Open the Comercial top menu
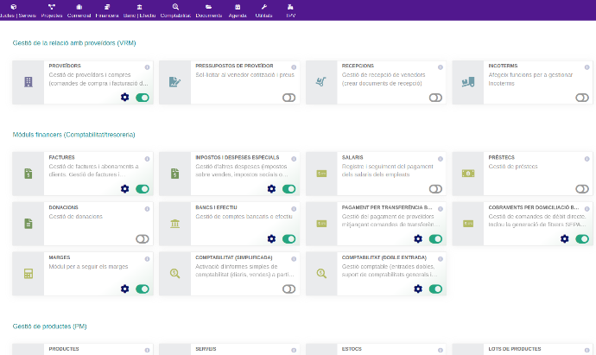Screen dimensions: 596x355 coord(79,10)
